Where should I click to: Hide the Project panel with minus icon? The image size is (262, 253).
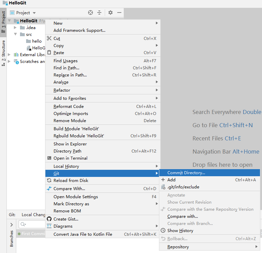pos(119,13)
